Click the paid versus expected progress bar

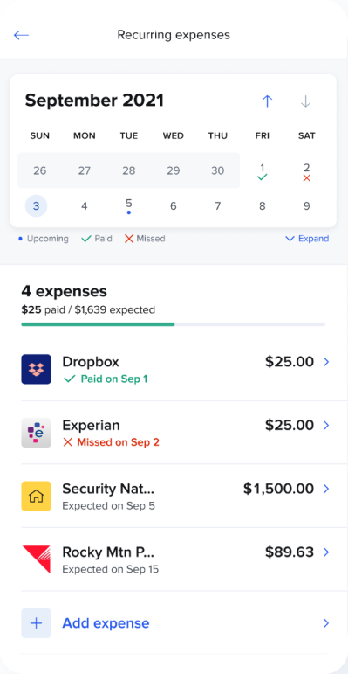(173, 324)
